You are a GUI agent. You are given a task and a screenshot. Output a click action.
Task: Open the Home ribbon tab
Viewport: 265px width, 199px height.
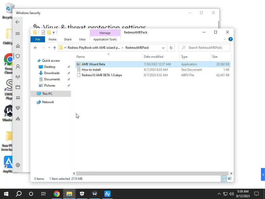pos(53,39)
